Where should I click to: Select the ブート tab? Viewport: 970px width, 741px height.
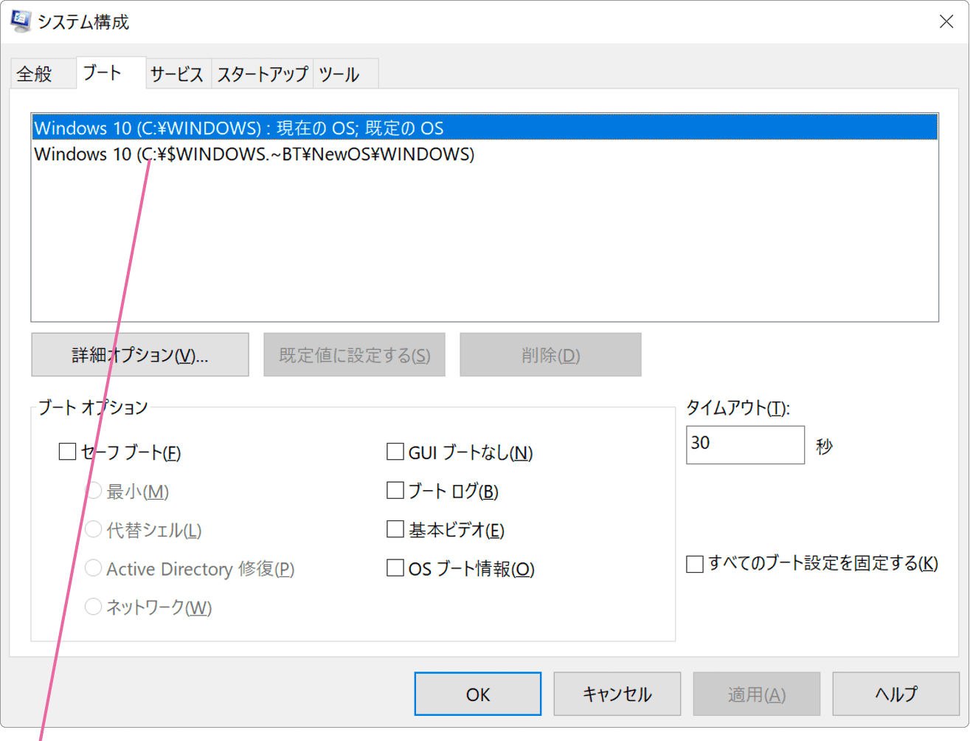click(111, 72)
